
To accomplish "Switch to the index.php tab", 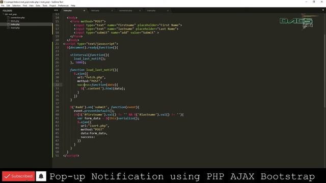I will pyautogui.click(x=74, y=10).
